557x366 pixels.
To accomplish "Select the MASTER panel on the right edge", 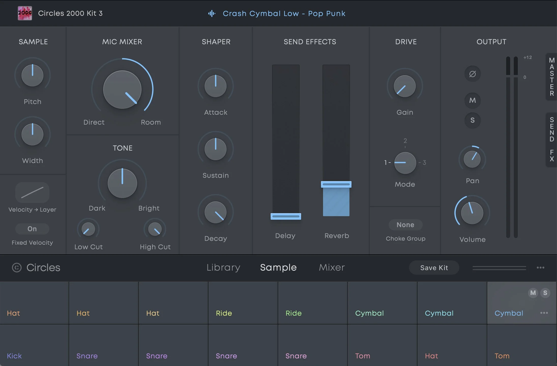I will [551, 76].
